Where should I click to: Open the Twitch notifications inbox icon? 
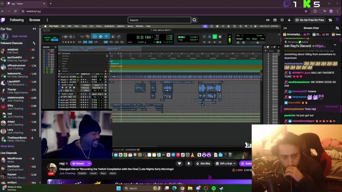pos(275,20)
